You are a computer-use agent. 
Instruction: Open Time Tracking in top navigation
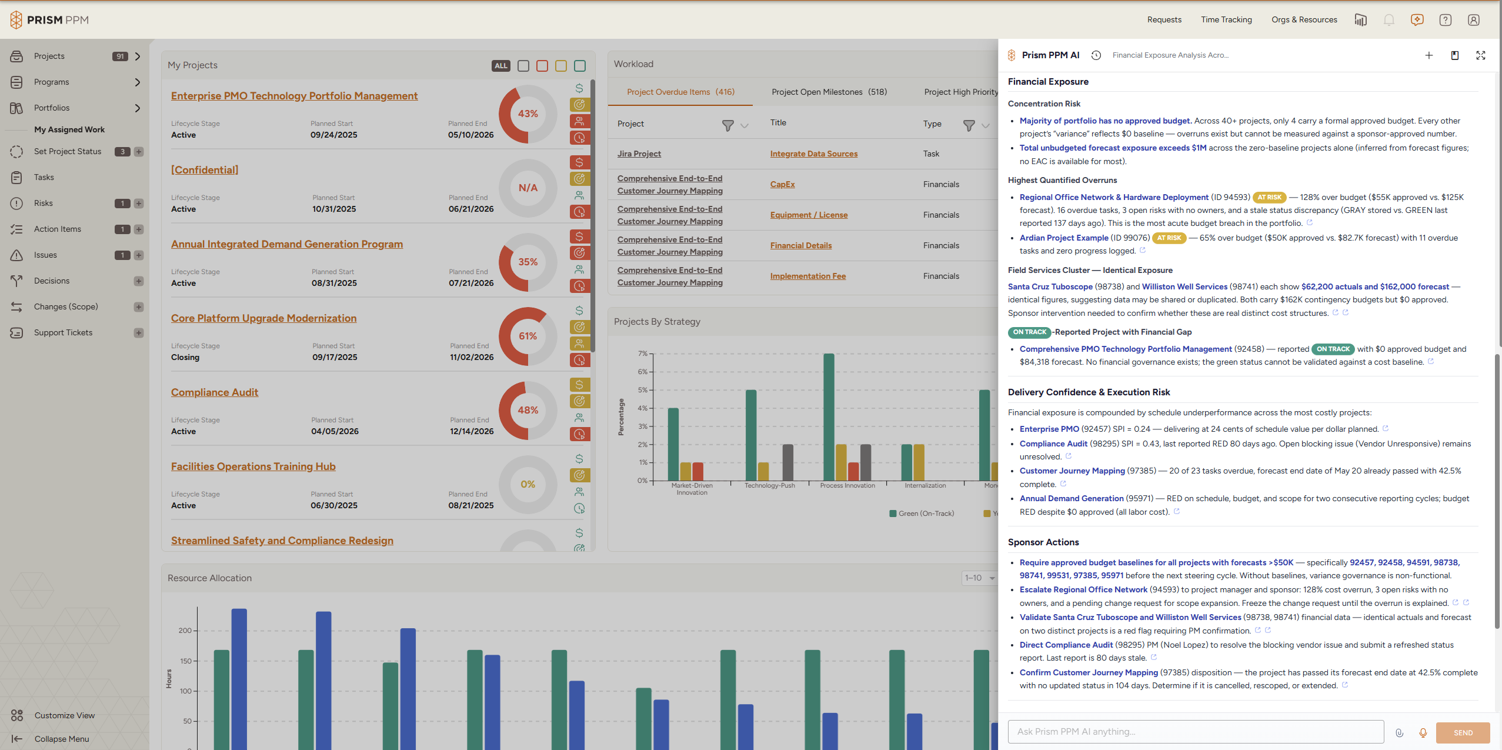[x=1226, y=20]
